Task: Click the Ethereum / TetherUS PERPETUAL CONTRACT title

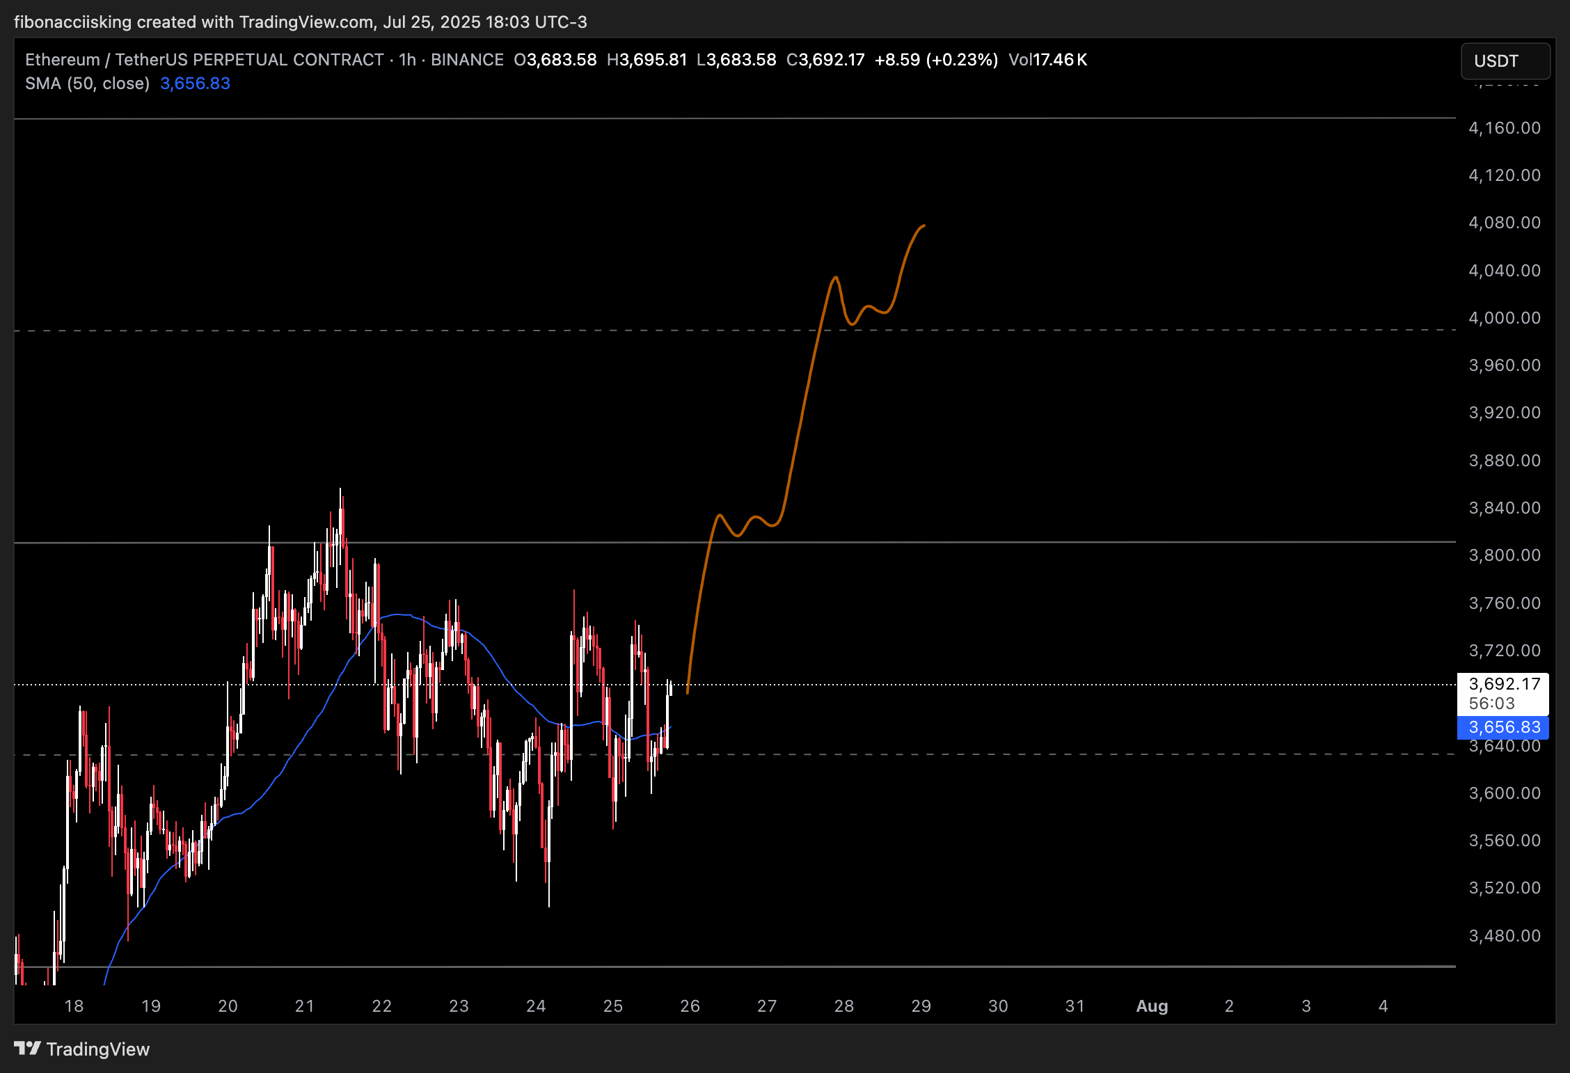Action: coord(205,60)
